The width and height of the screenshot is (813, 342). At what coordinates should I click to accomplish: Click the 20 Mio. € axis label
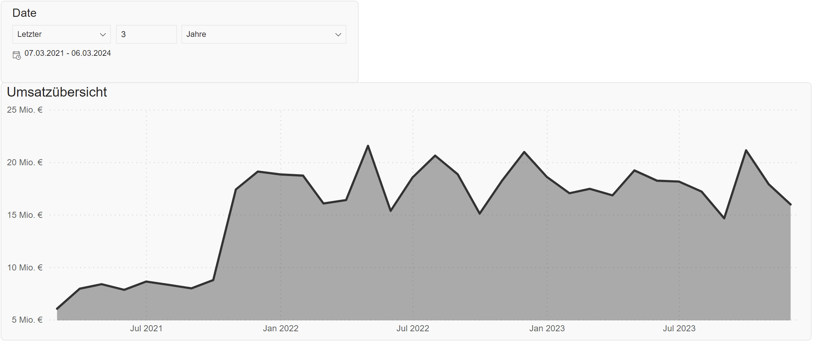25,162
